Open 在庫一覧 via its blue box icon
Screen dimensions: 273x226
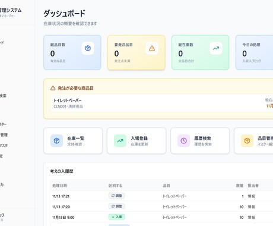pyautogui.click(x=56, y=141)
